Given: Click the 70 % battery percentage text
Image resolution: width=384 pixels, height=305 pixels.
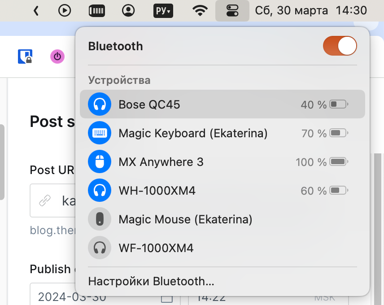Looking at the screenshot, I should tap(314, 133).
